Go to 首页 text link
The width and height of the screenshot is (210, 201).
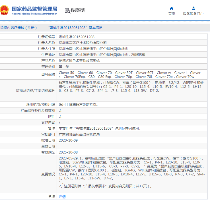172,14
